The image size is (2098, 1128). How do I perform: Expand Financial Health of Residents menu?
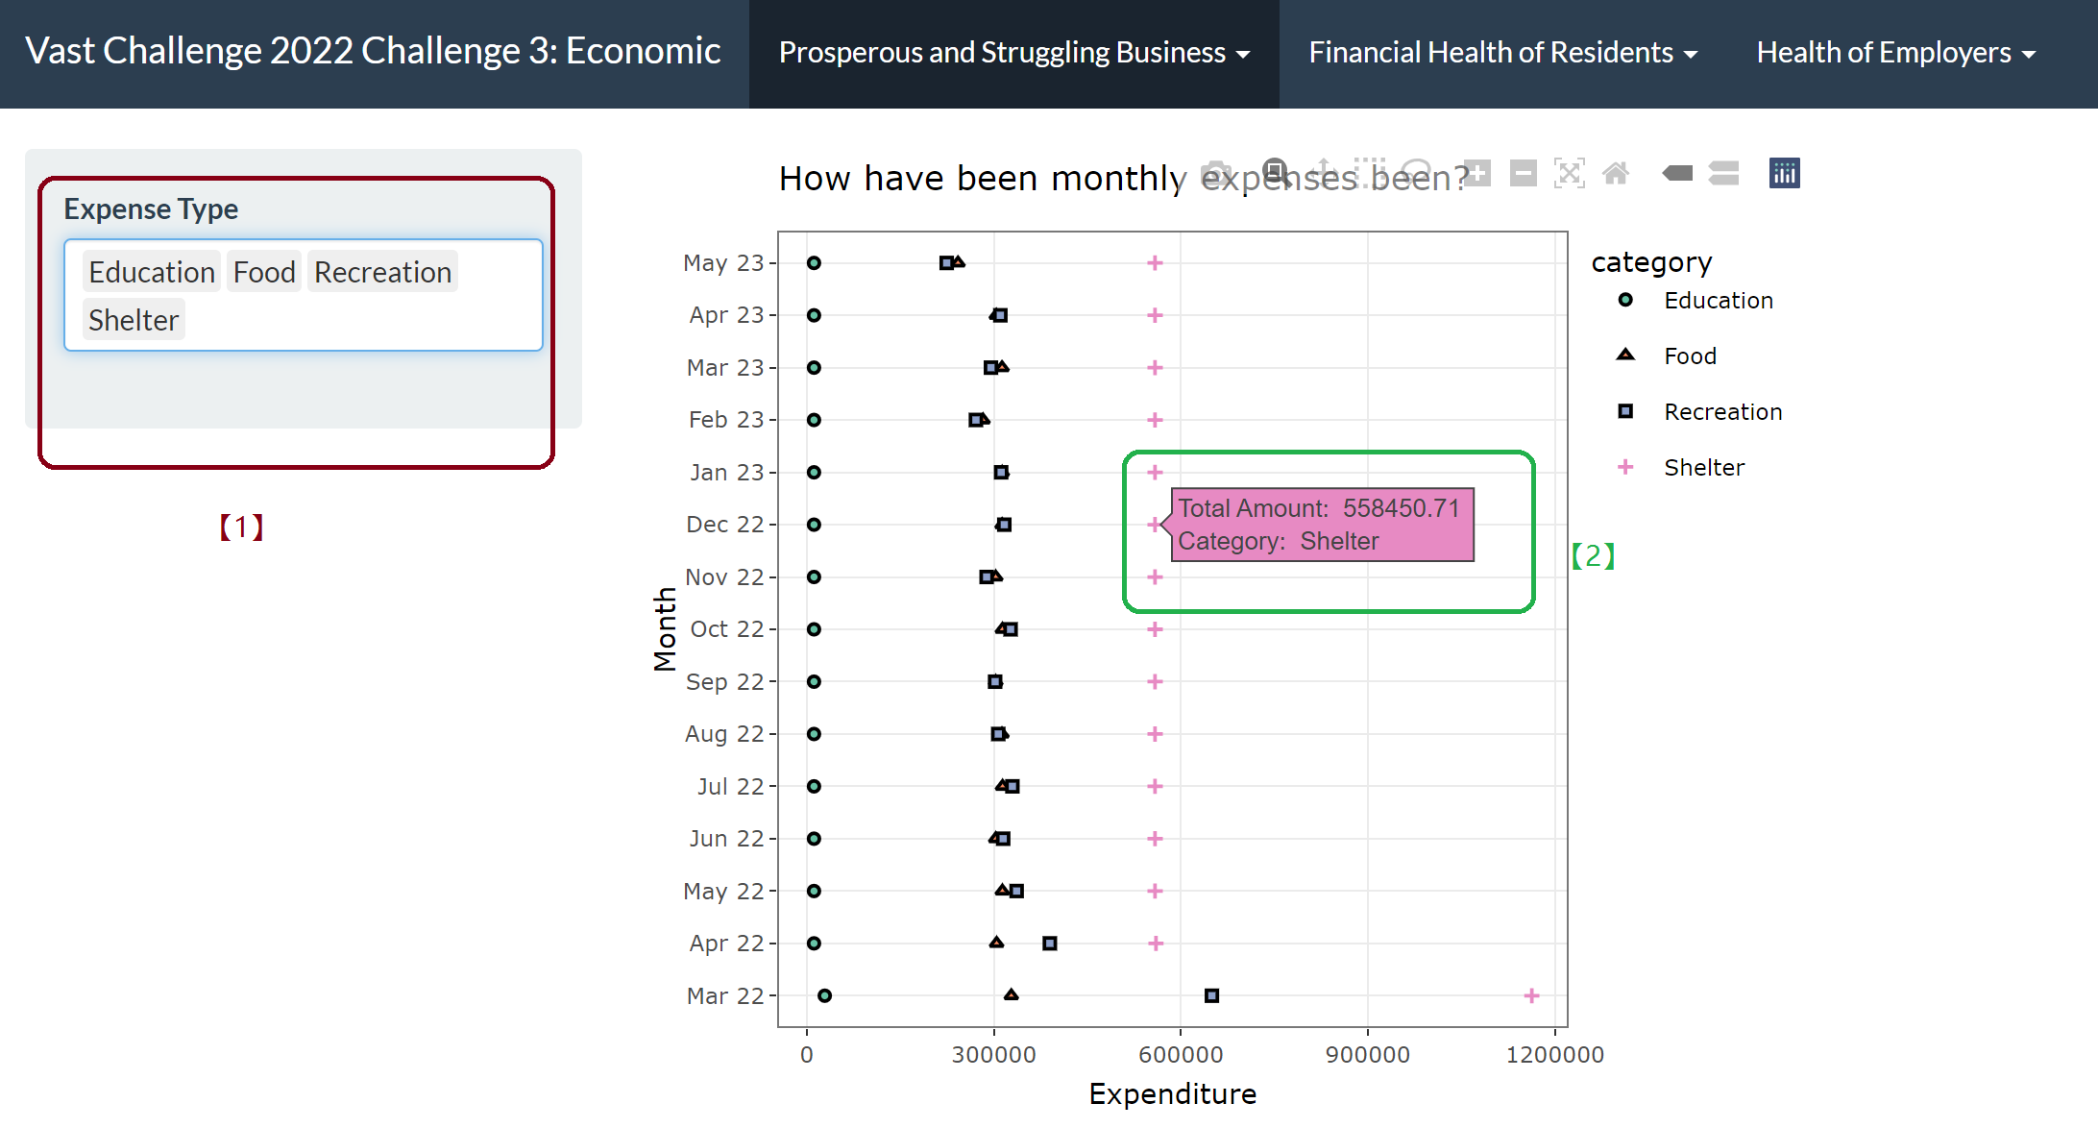click(1502, 53)
